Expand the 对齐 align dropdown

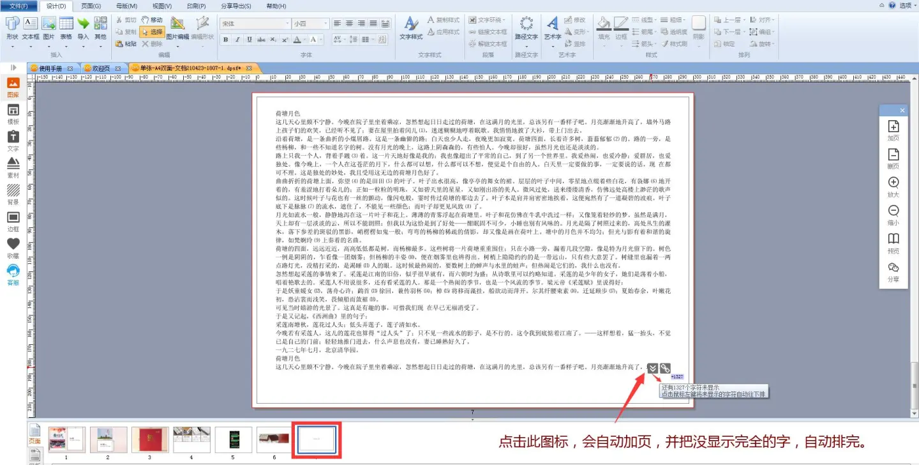pos(763,20)
